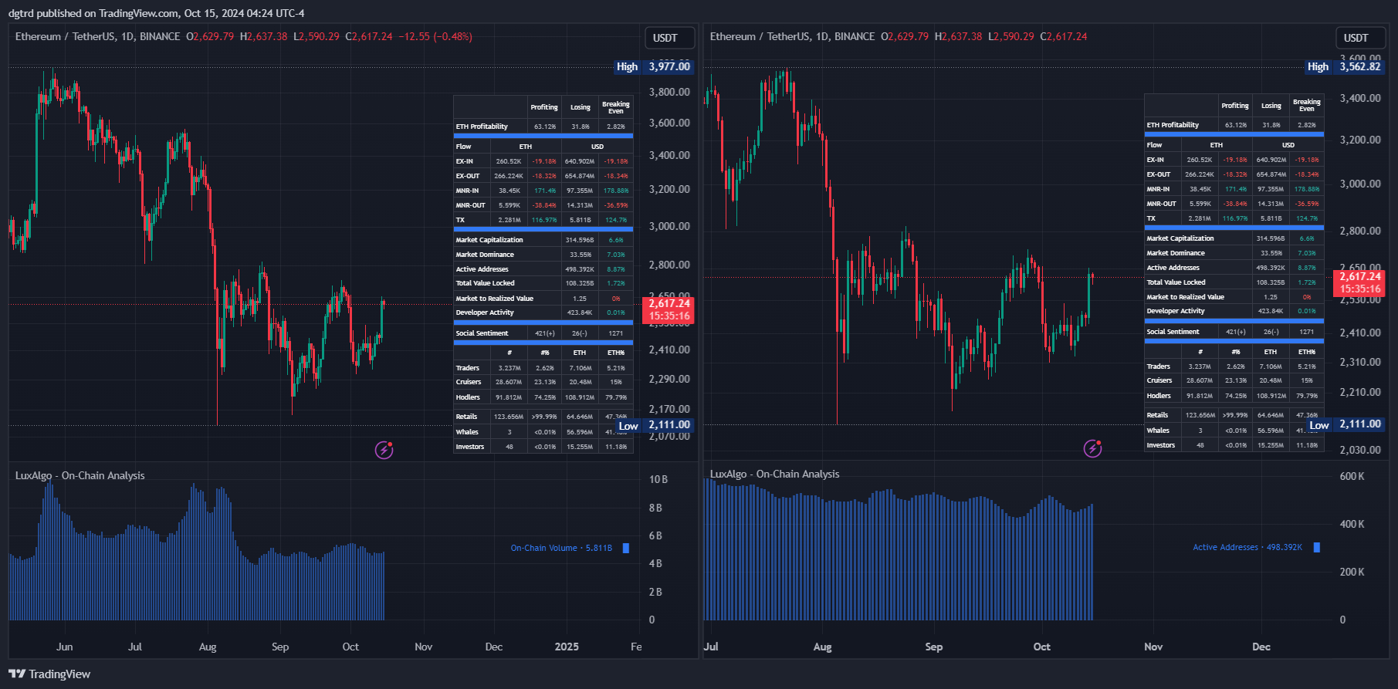1398x689 pixels.
Task: Open the USDT currency selector on right chart
Action: click(1360, 38)
